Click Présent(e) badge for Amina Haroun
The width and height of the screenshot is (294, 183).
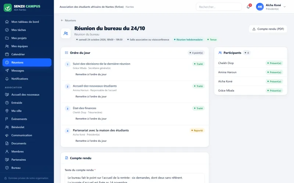pos(274,72)
